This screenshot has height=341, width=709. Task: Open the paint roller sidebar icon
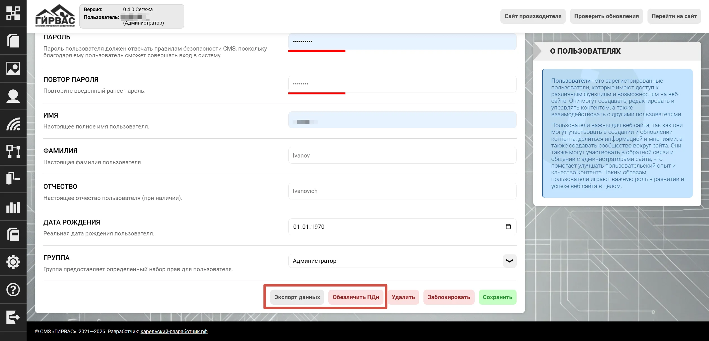coord(13,179)
